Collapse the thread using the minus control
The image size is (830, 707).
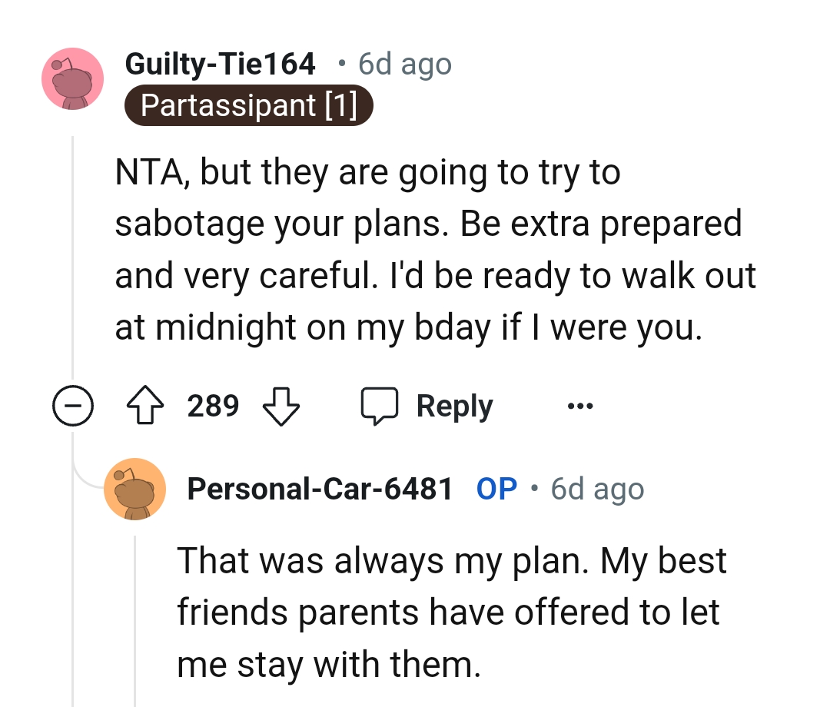(73, 405)
